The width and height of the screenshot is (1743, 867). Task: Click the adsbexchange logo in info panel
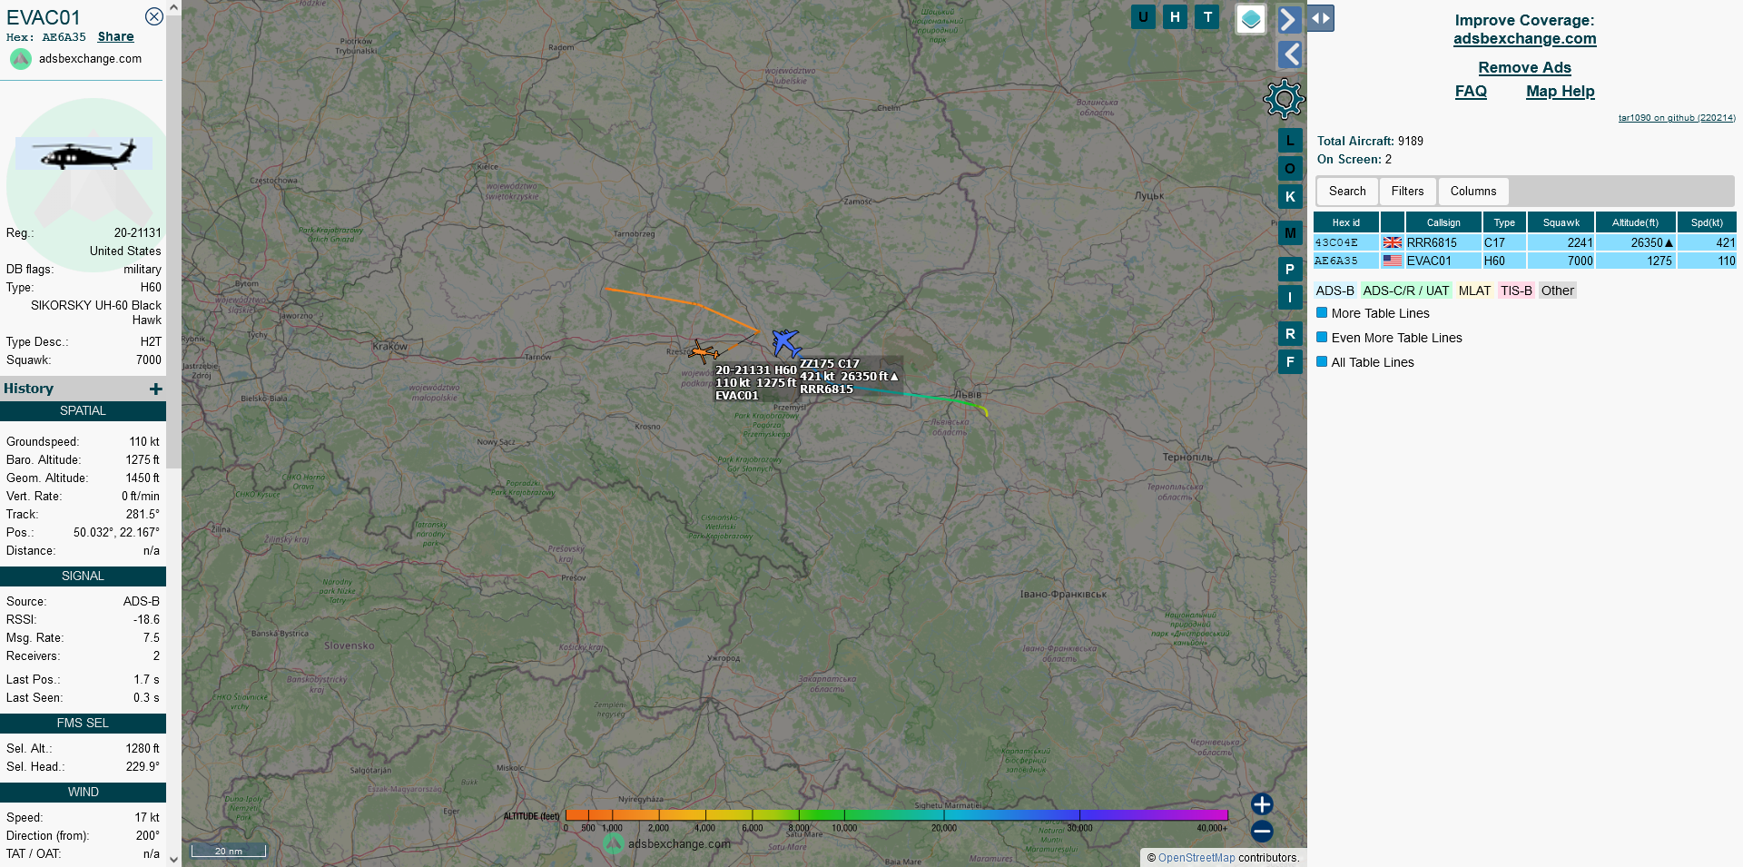pyautogui.click(x=21, y=59)
